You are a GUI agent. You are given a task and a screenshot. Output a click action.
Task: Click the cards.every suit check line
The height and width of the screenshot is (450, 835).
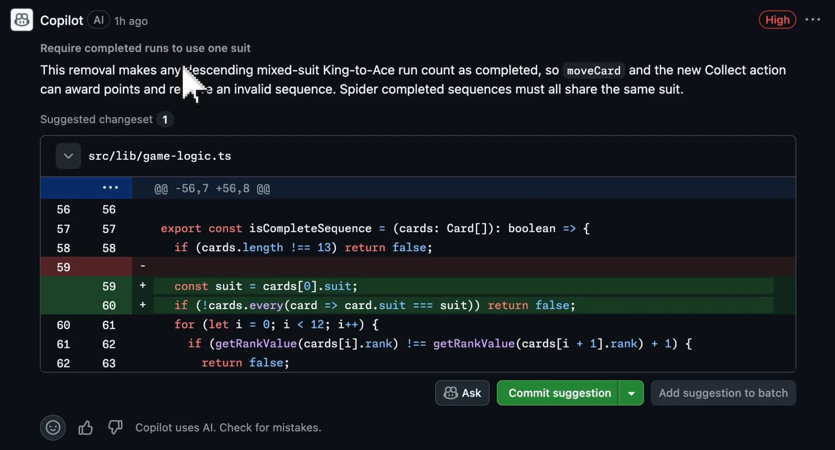[x=375, y=305]
